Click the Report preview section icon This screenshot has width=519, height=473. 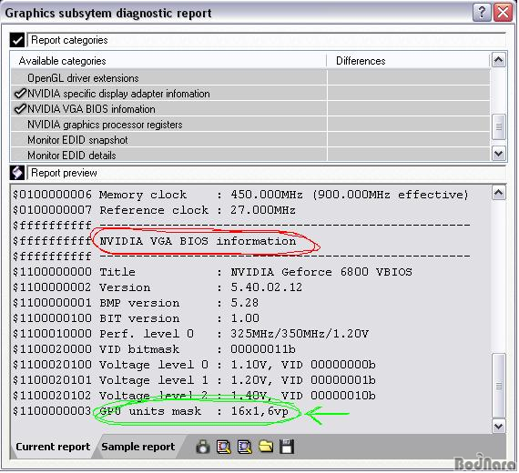pyautogui.click(x=17, y=173)
